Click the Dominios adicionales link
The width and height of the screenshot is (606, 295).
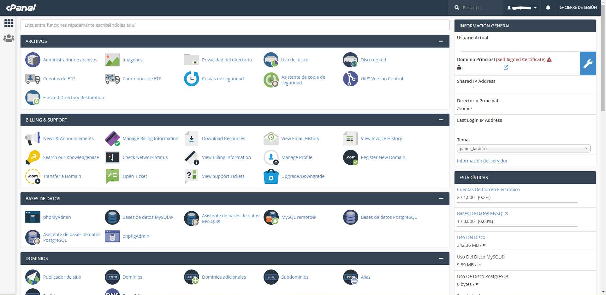click(224, 277)
